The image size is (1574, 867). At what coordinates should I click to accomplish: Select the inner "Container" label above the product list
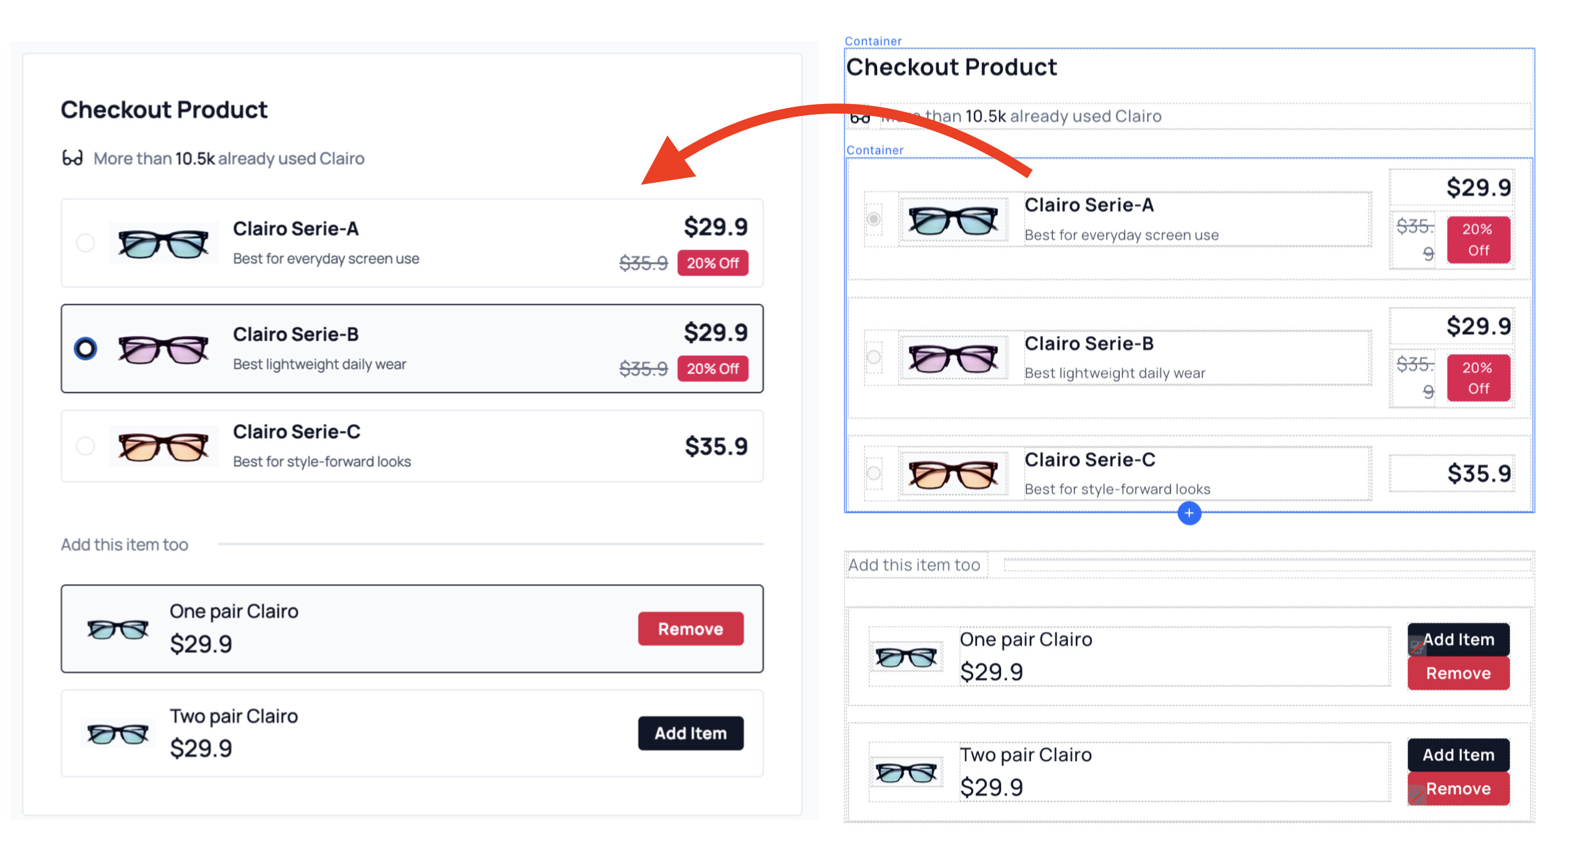tap(874, 151)
